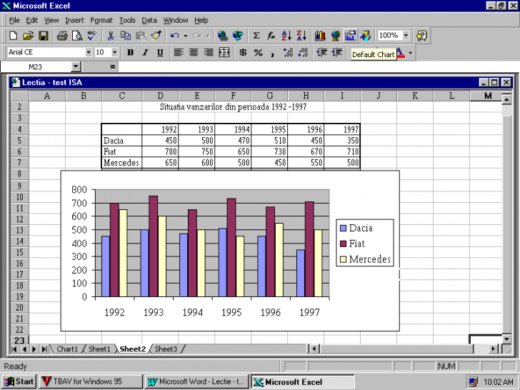Open the Format menu

pyautogui.click(x=101, y=20)
